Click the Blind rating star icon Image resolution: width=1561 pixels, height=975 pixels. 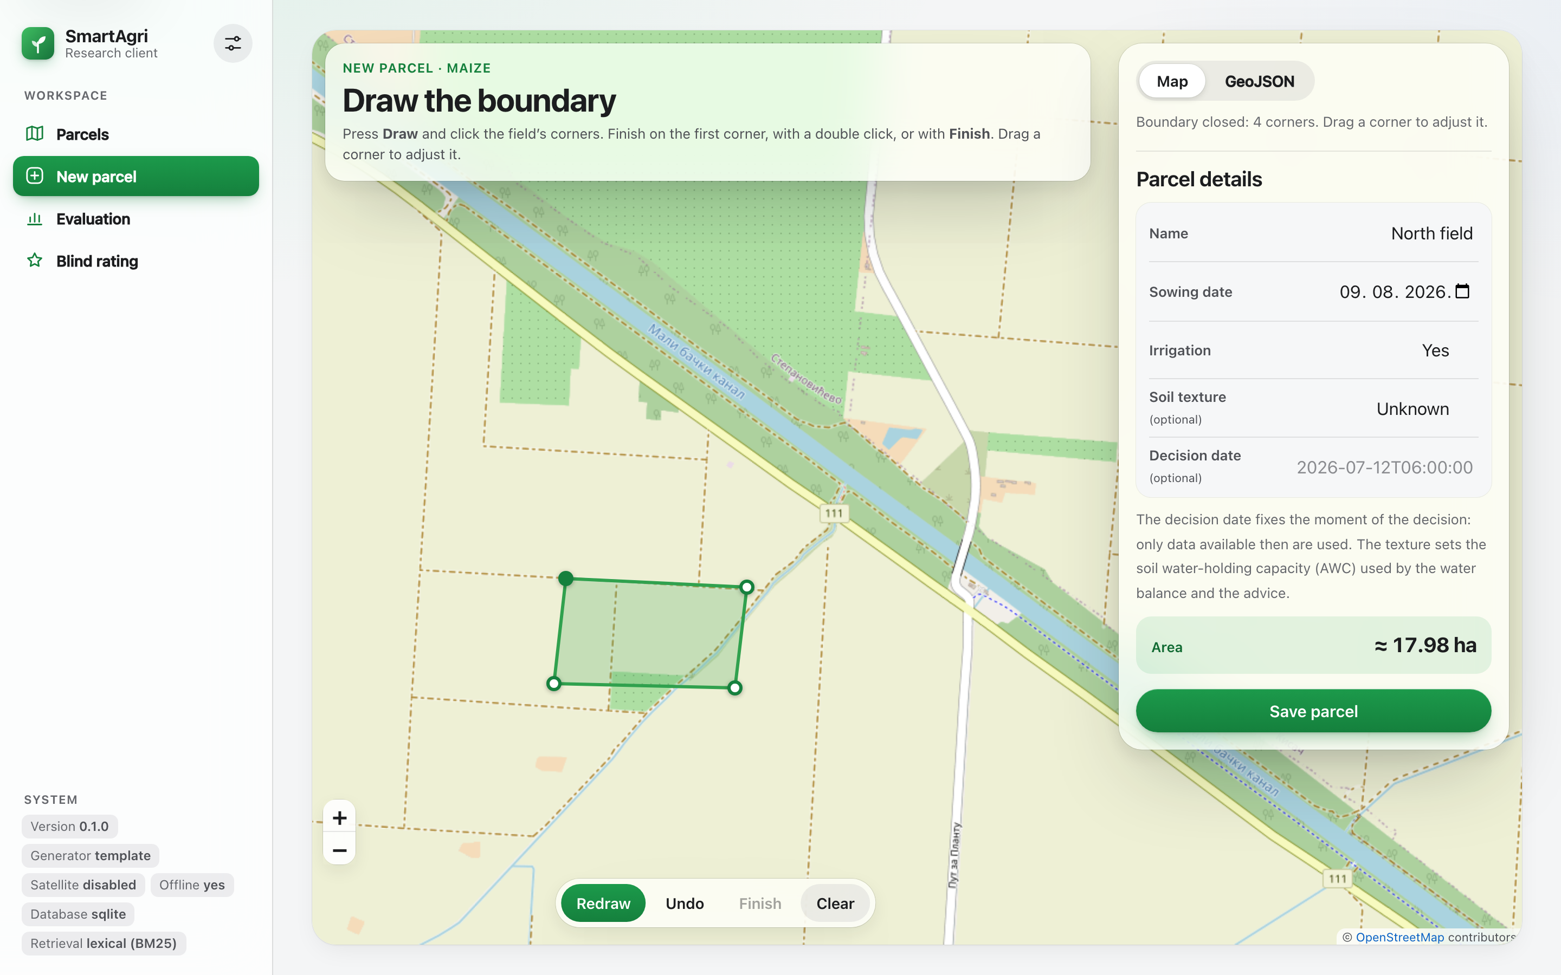(35, 261)
